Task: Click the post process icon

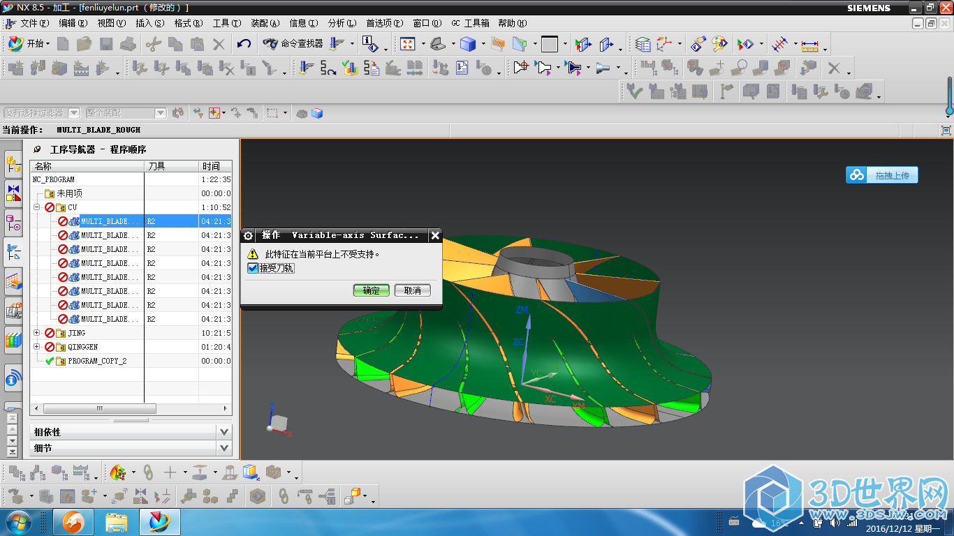Action: 372,68
